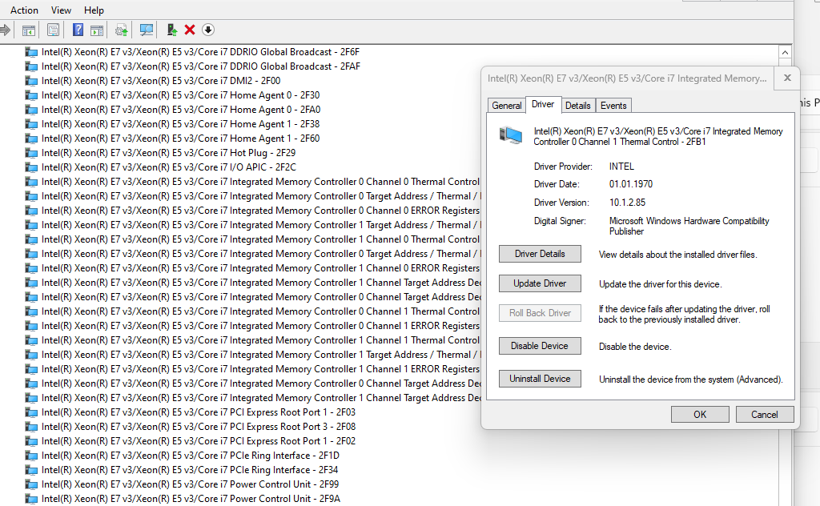Click the Microsoft Windows Hardware Compatibility Publisher text
820x506 pixels.
pos(689,226)
